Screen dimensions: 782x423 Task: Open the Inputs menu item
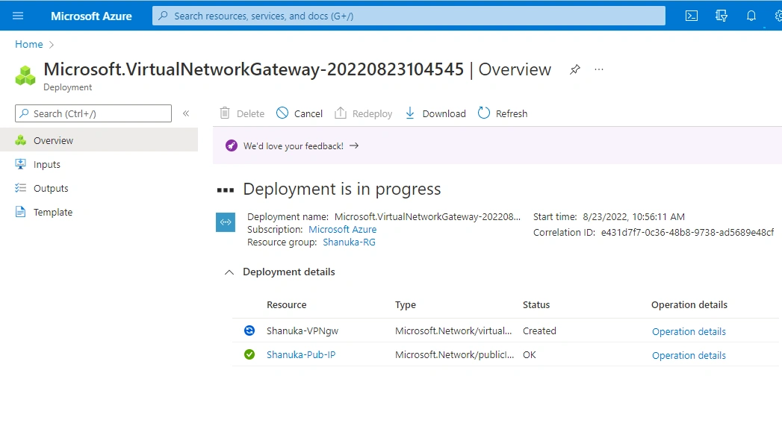(x=99, y=164)
